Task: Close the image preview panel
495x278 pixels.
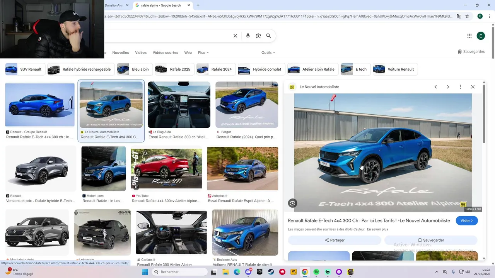Action: (473, 87)
